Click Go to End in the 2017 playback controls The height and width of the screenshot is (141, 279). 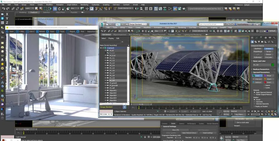tap(262, 111)
